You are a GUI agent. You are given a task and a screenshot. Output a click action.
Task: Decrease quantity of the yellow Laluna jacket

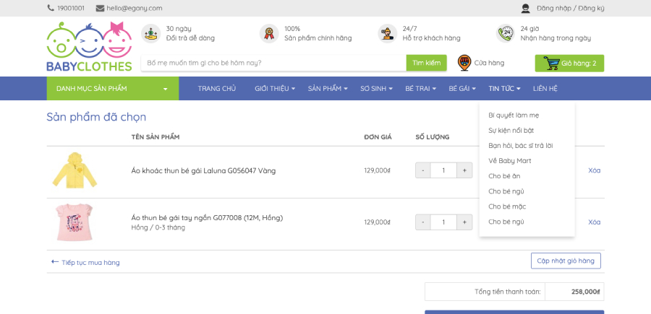pyautogui.click(x=422, y=170)
